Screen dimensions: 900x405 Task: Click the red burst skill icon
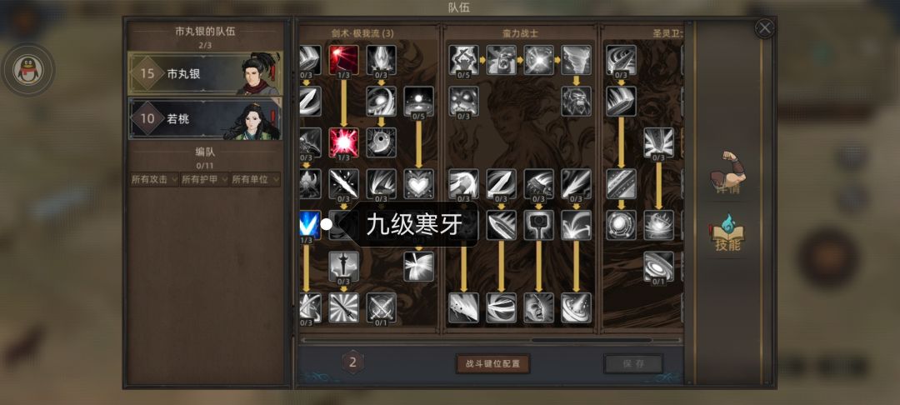(x=344, y=142)
